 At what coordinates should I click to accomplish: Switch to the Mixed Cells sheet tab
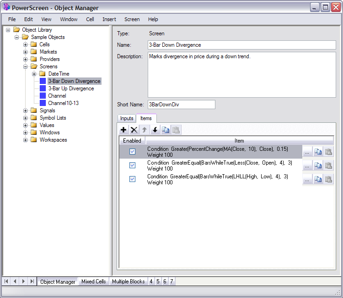(93, 281)
